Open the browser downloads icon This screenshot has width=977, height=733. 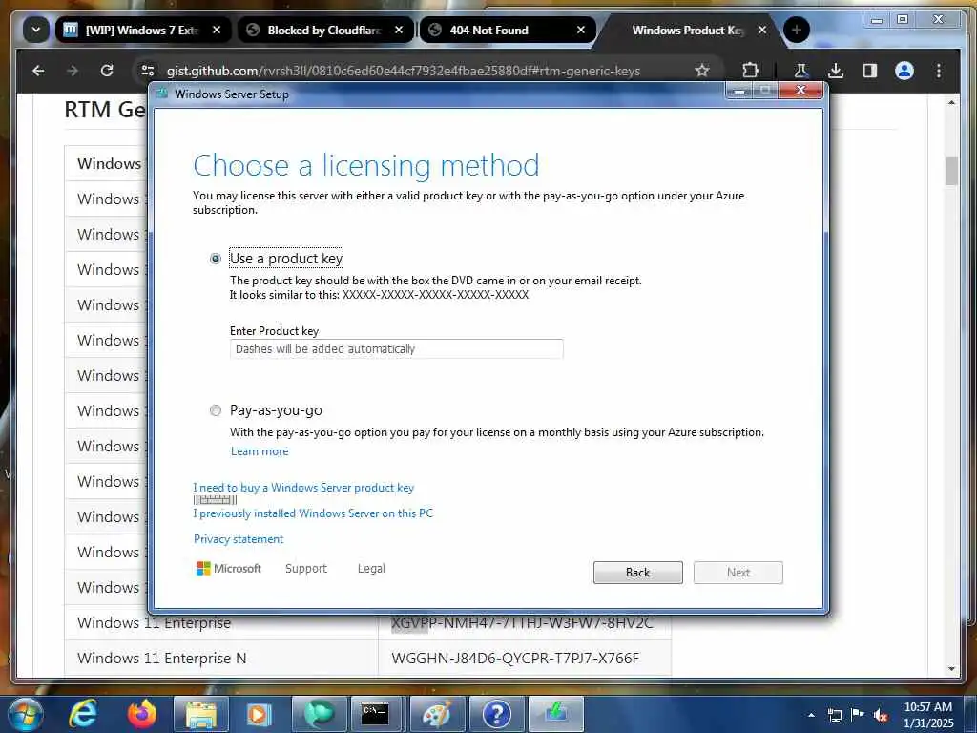[836, 71]
